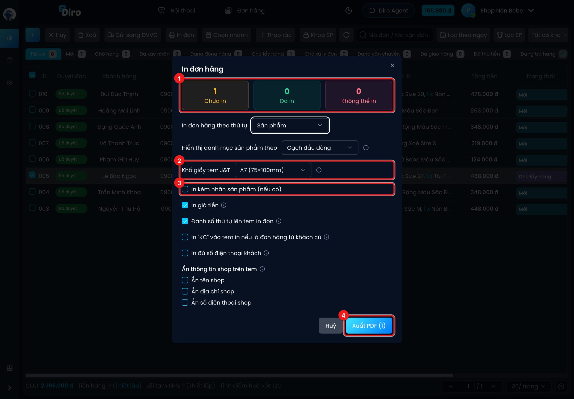The height and width of the screenshot is (399, 574).
Task: Open the Diro Agent chat
Action: (x=389, y=10)
